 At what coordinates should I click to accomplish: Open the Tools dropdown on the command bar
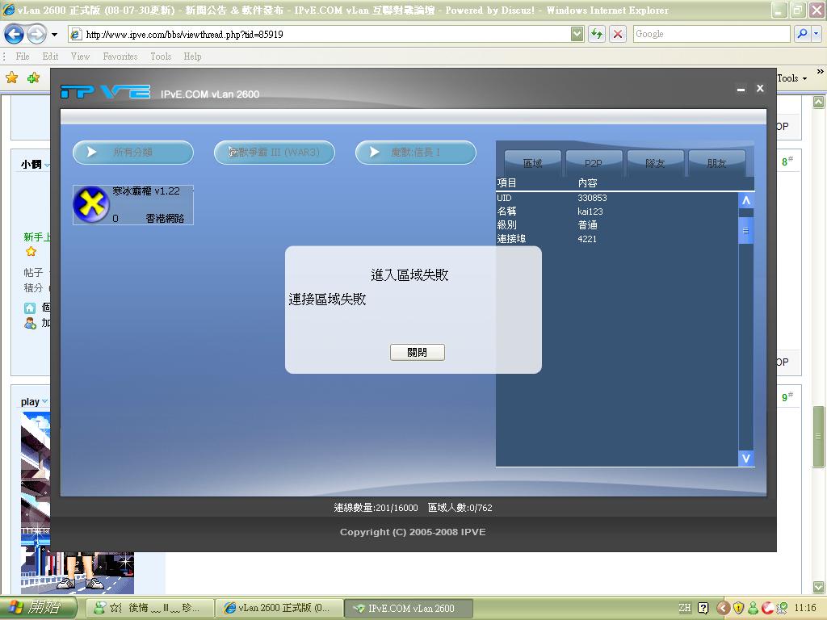(791, 78)
